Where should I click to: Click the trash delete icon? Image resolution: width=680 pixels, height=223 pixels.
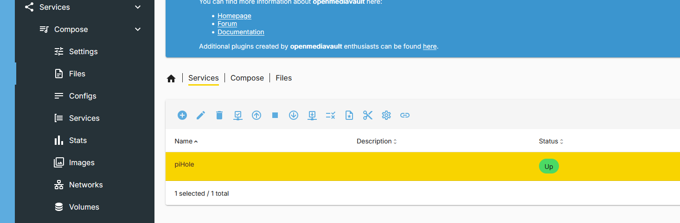(x=219, y=115)
